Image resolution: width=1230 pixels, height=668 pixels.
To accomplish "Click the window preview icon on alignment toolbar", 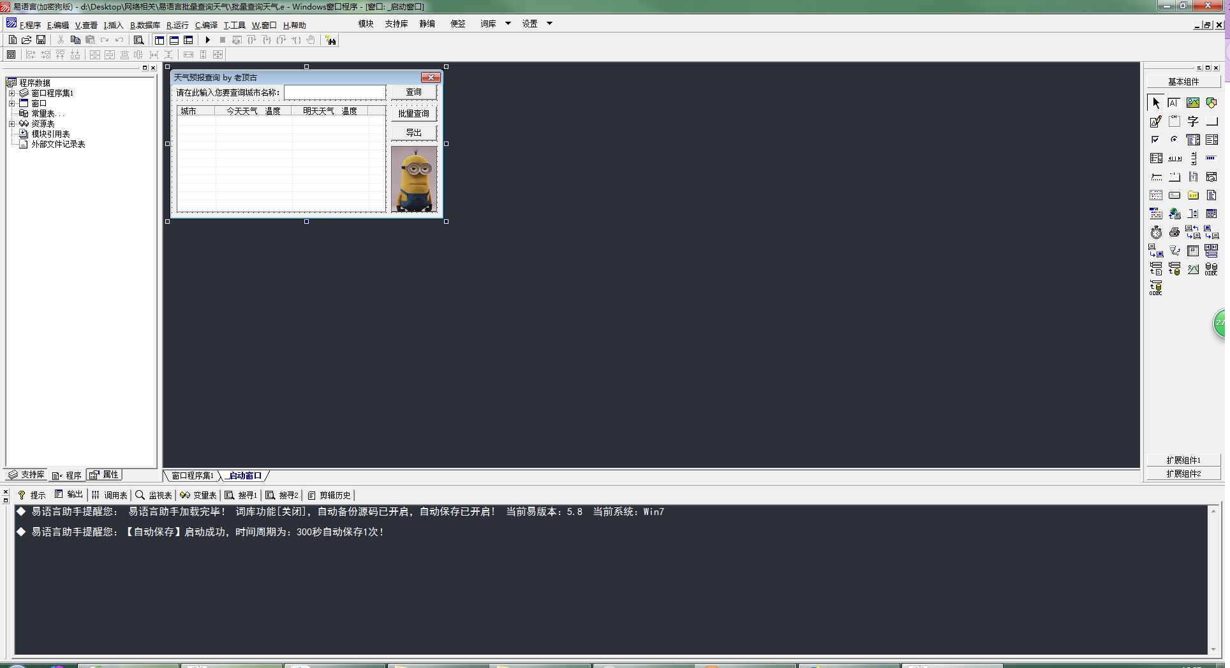I will 11,55.
